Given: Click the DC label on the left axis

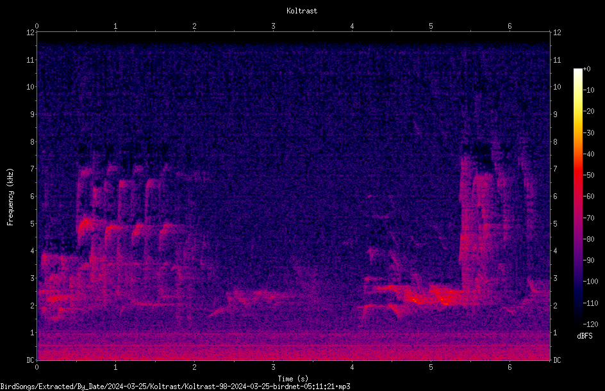Looking at the screenshot, I should click(x=31, y=360).
